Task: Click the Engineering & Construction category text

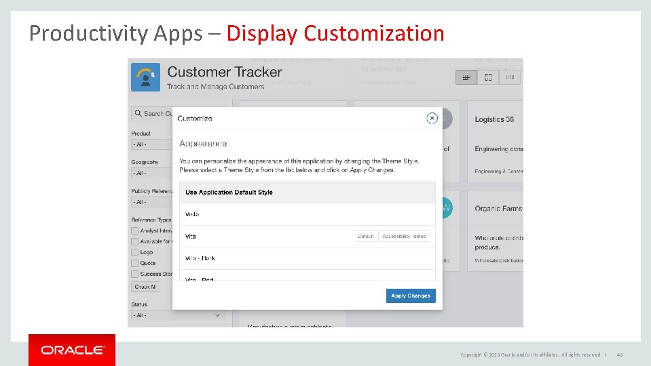Action: coord(499,171)
